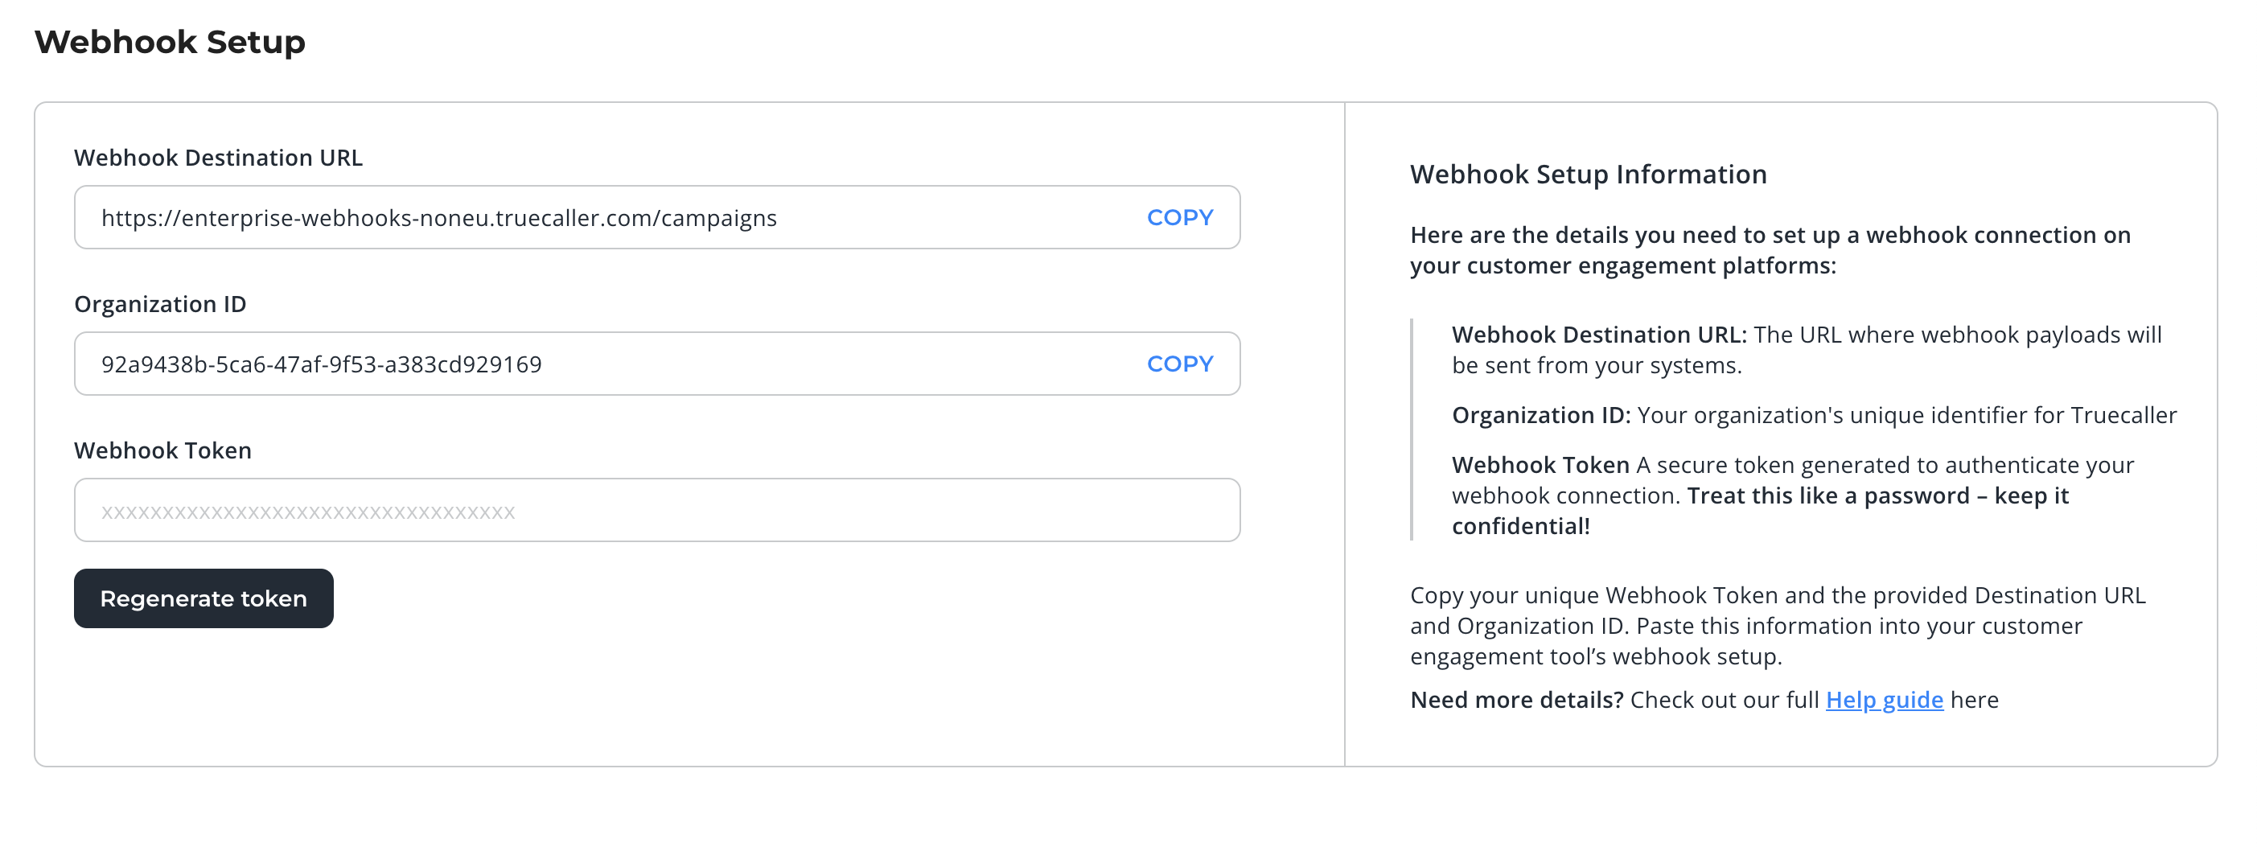Viewport: 2257px width, 851px height.
Task: Click the Organization ID field label
Action: coord(160,304)
